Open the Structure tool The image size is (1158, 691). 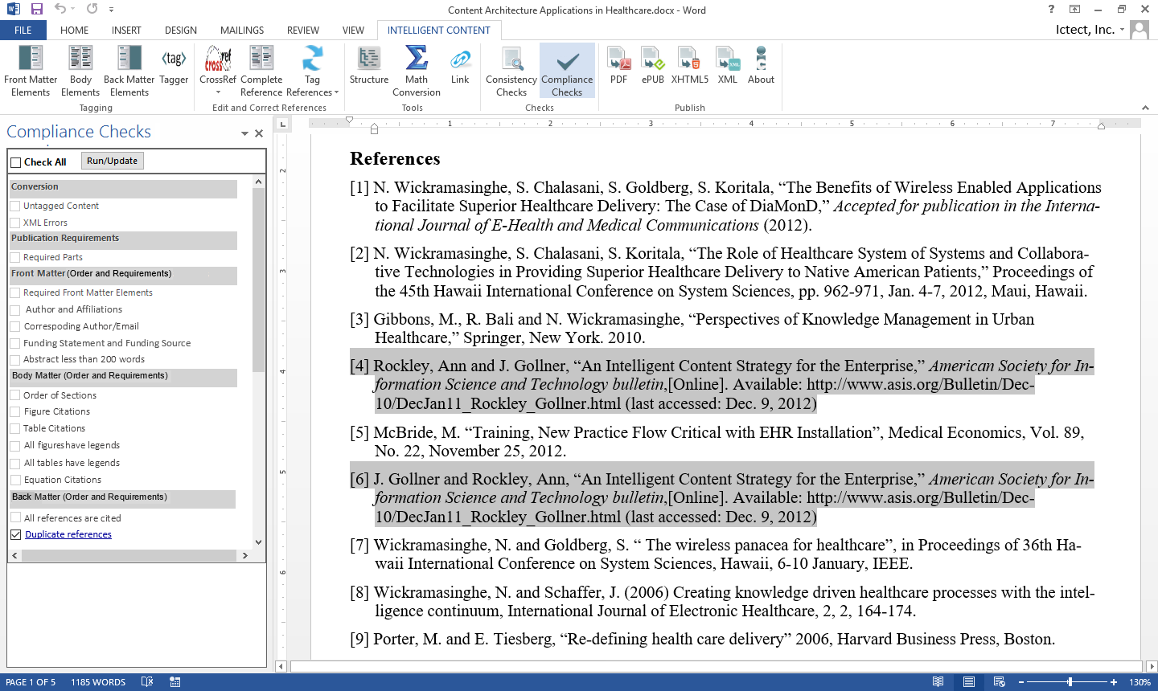[x=369, y=66]
